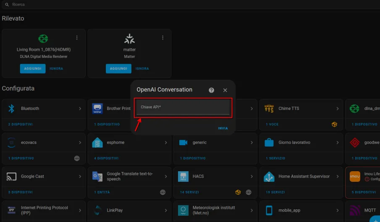
Task: Expand the ecovacs chevron
Action: coord(80,143)
